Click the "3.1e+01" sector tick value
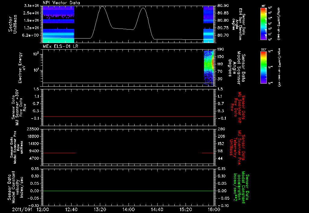Image resolution: width=309 pixels, height=213 pixels. [31, 6]
